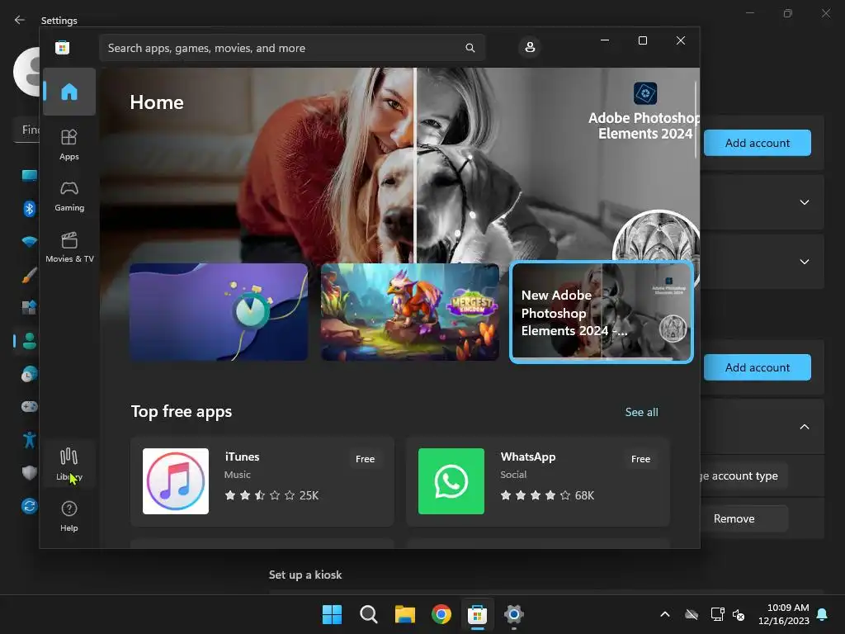Viewport: 845px width, 634px height.
Task: Open Time & language in Settings sidebar
Action: [x=29, y=374]
